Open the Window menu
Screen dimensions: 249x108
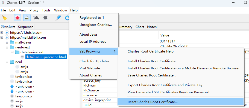tap(60, 10)
